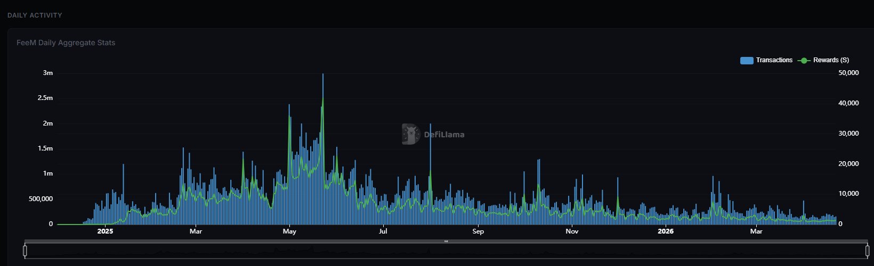The height and width of the screenshot is (266, 874).
Task: Click the May label on the time axis
Action: [x=289, y=231]
